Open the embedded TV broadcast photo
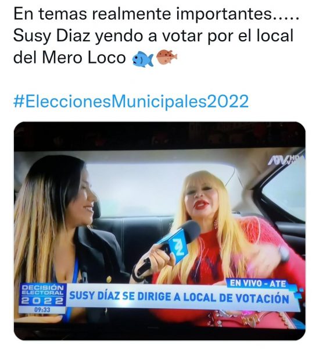This screenshot has width=319, height=349. pos(159,230)
